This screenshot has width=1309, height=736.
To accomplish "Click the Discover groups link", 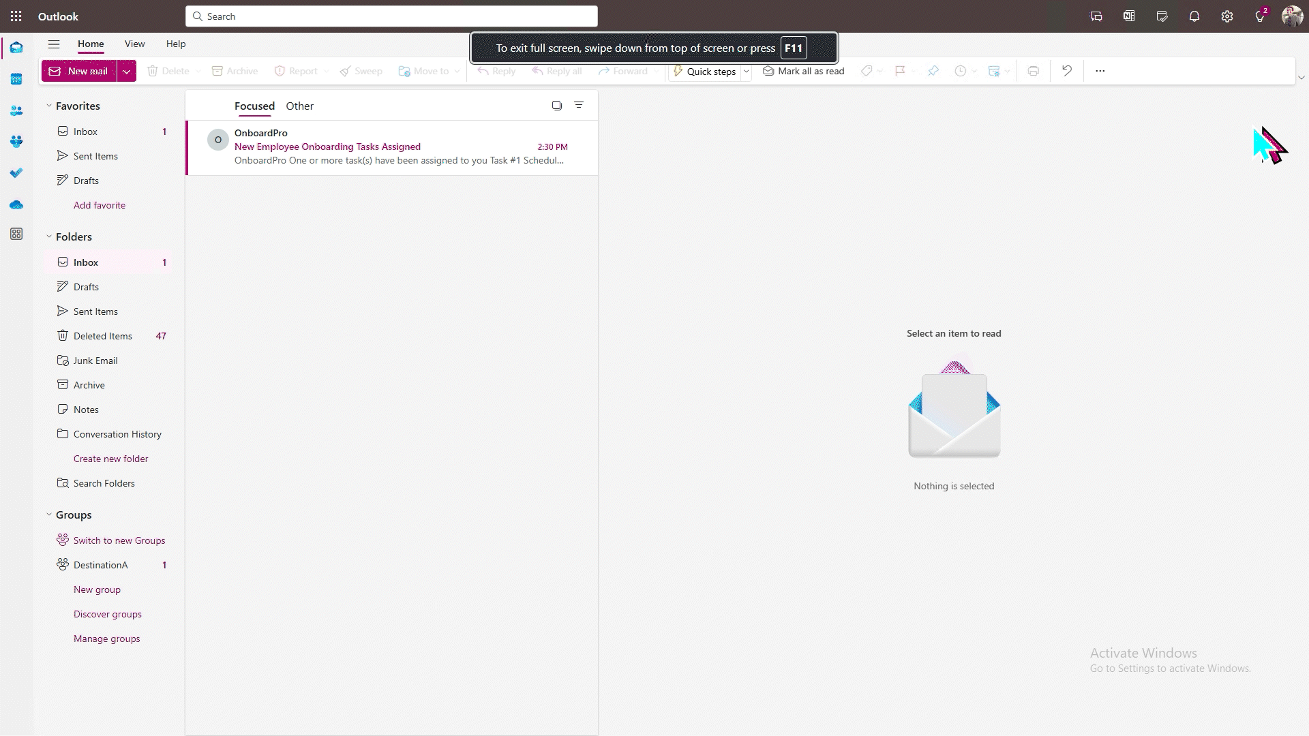I will [x=108, y=614].
